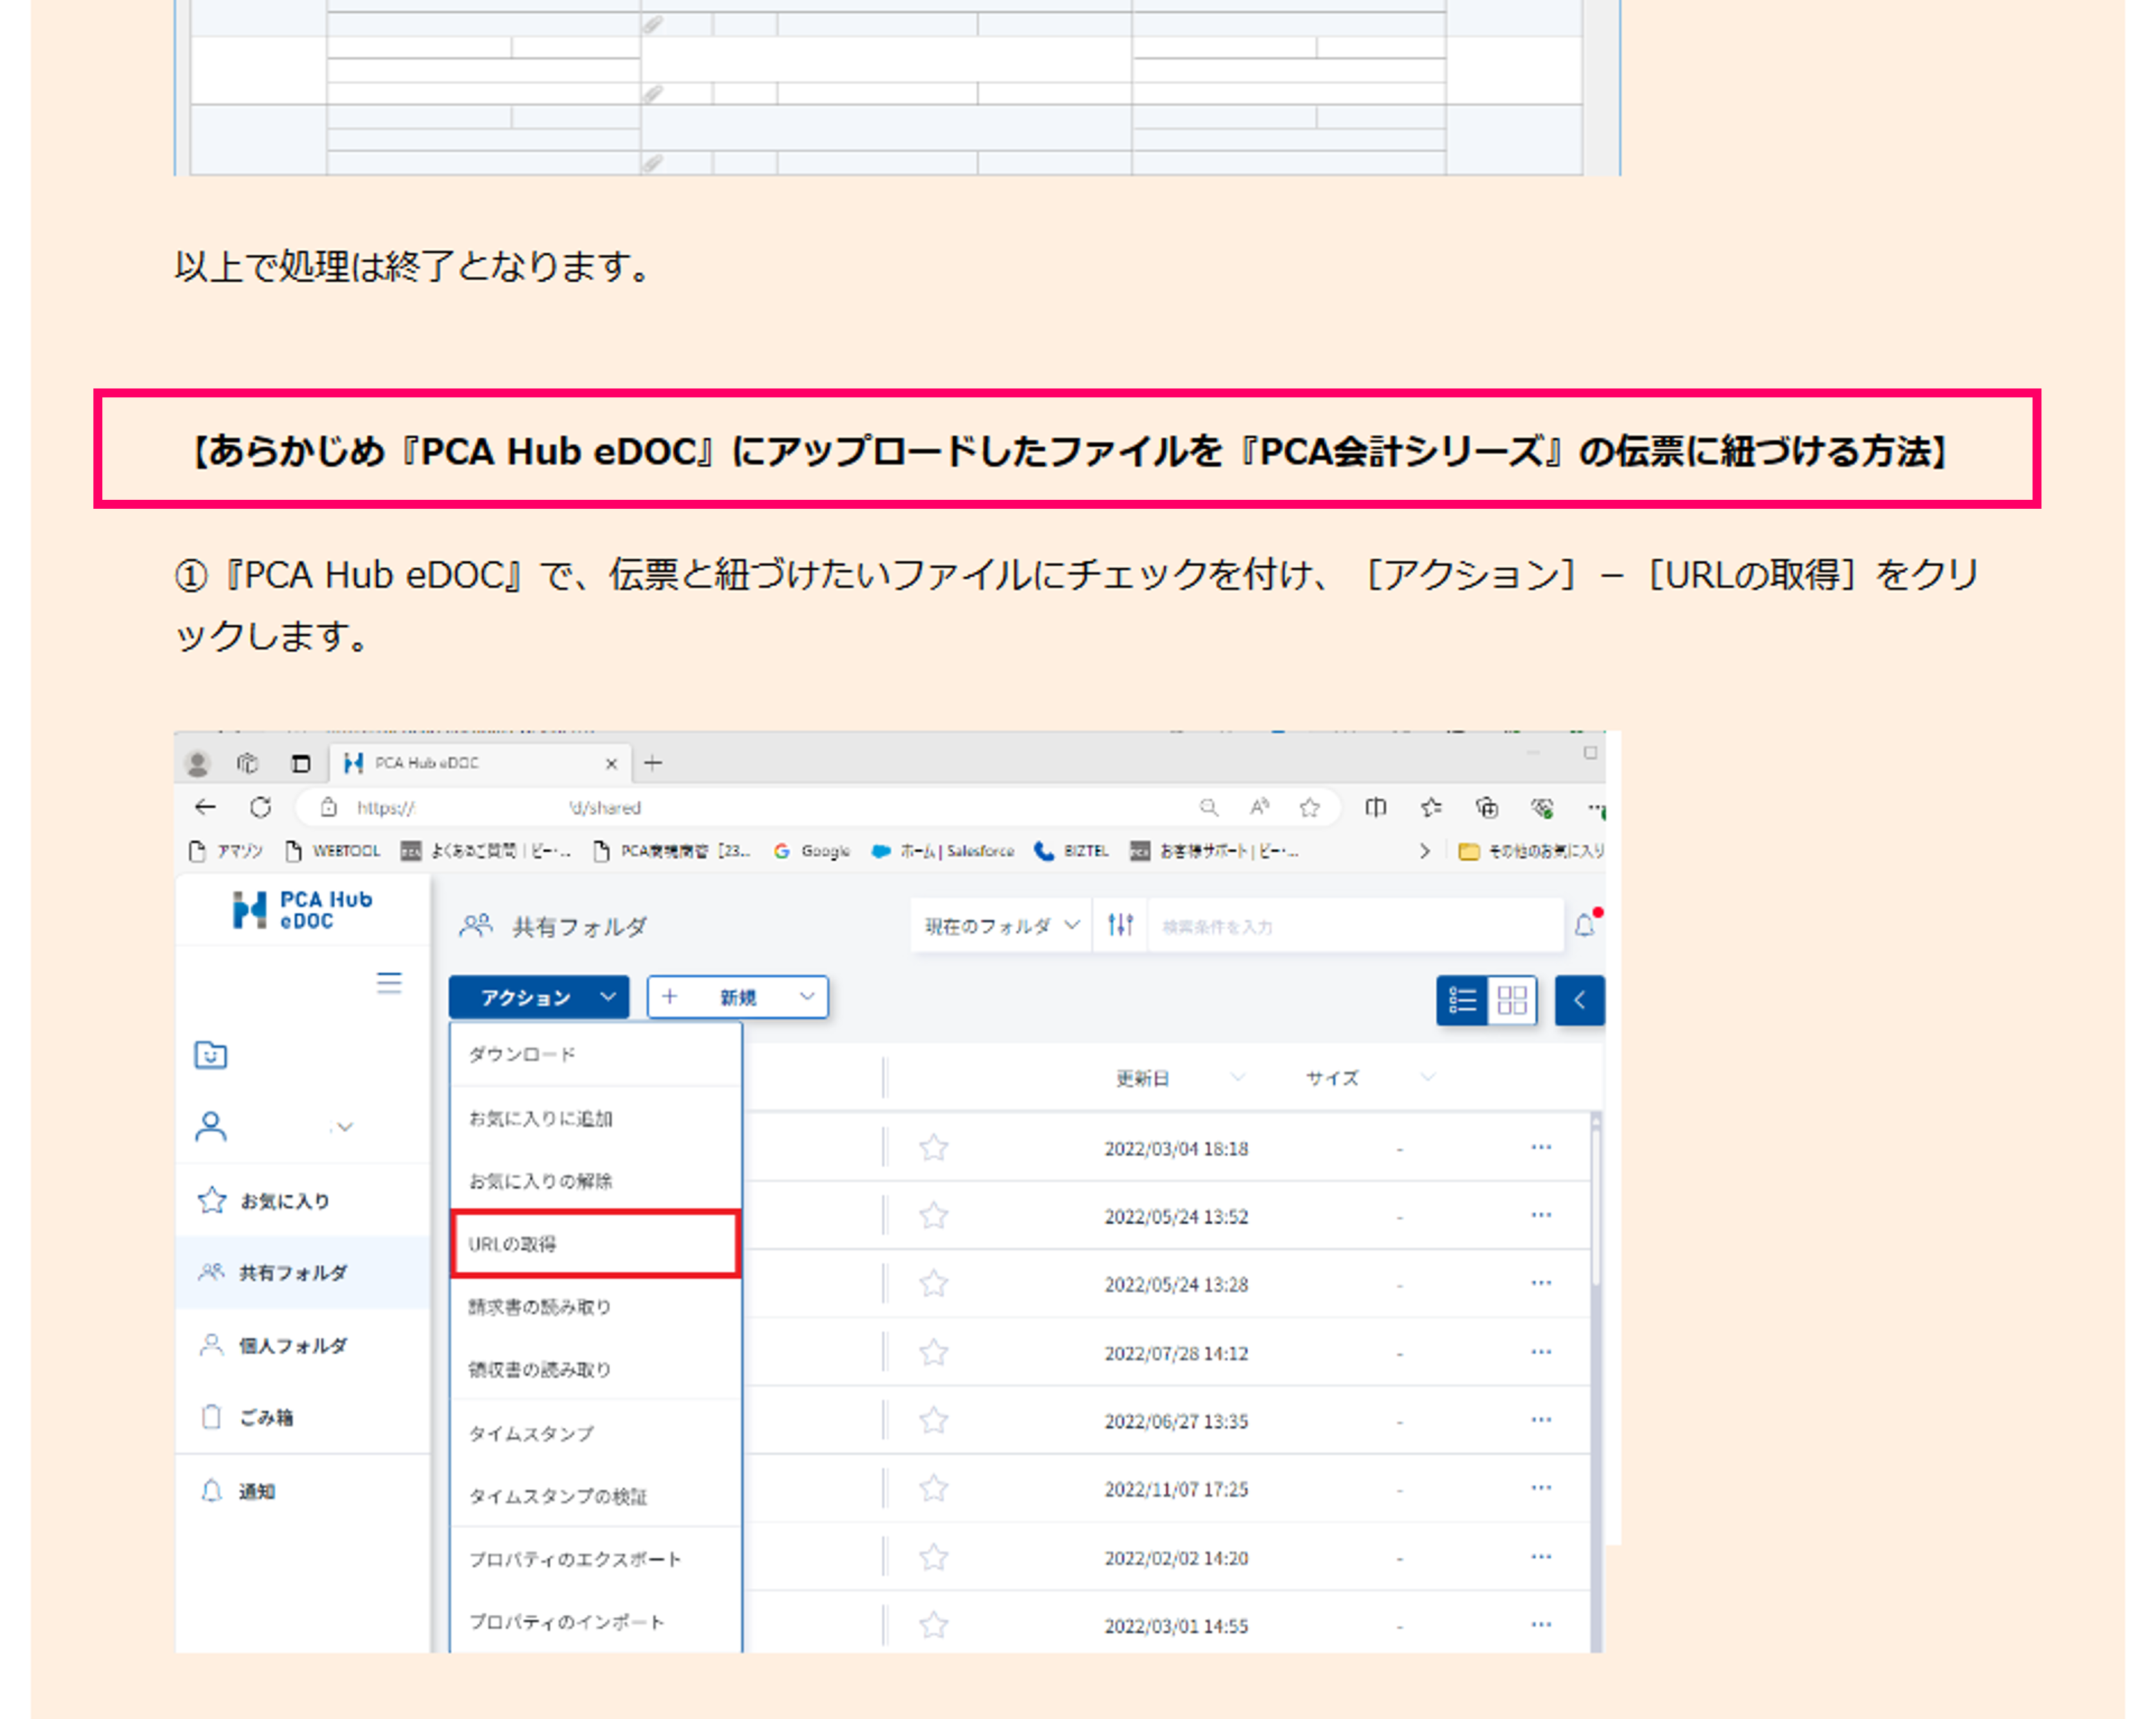The image size is (2156, 1719).
Task: Open the upload folder sidebar icon
Action: click(x=210, y=1055)
